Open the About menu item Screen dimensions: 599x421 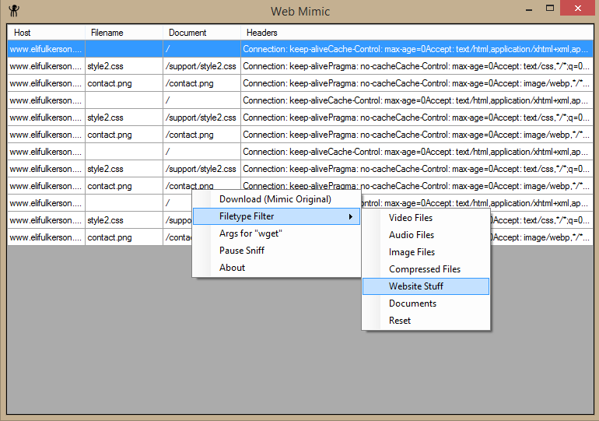point(232,268)
